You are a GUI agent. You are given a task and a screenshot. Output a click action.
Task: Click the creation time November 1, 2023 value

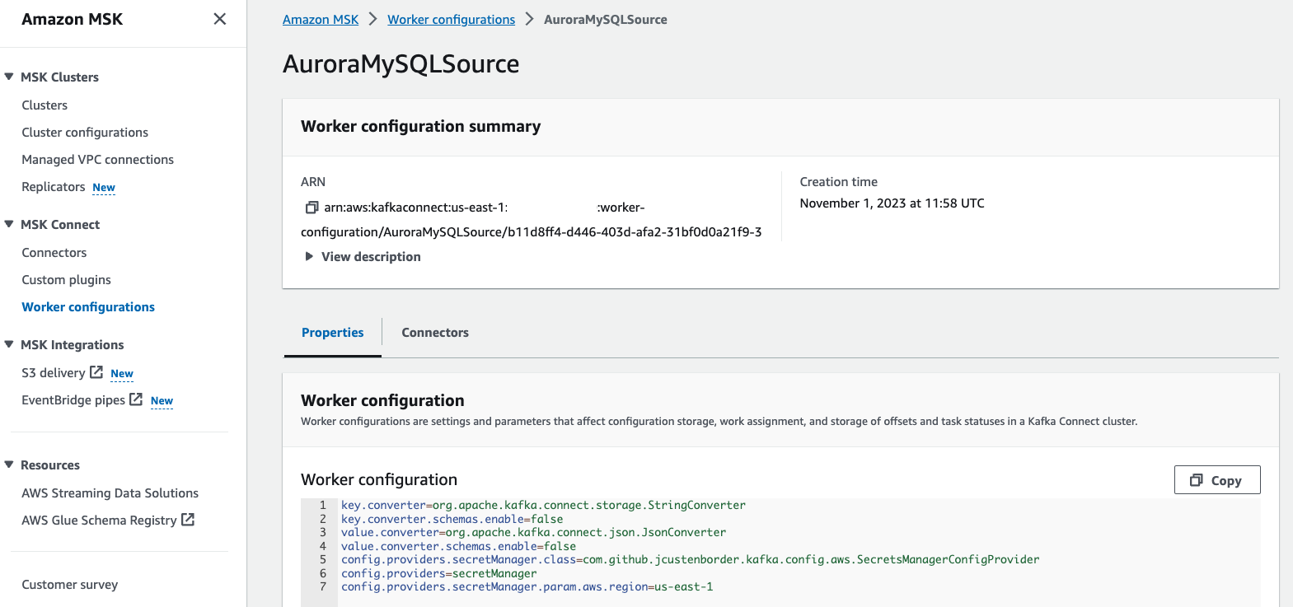[x=892, y=203]
